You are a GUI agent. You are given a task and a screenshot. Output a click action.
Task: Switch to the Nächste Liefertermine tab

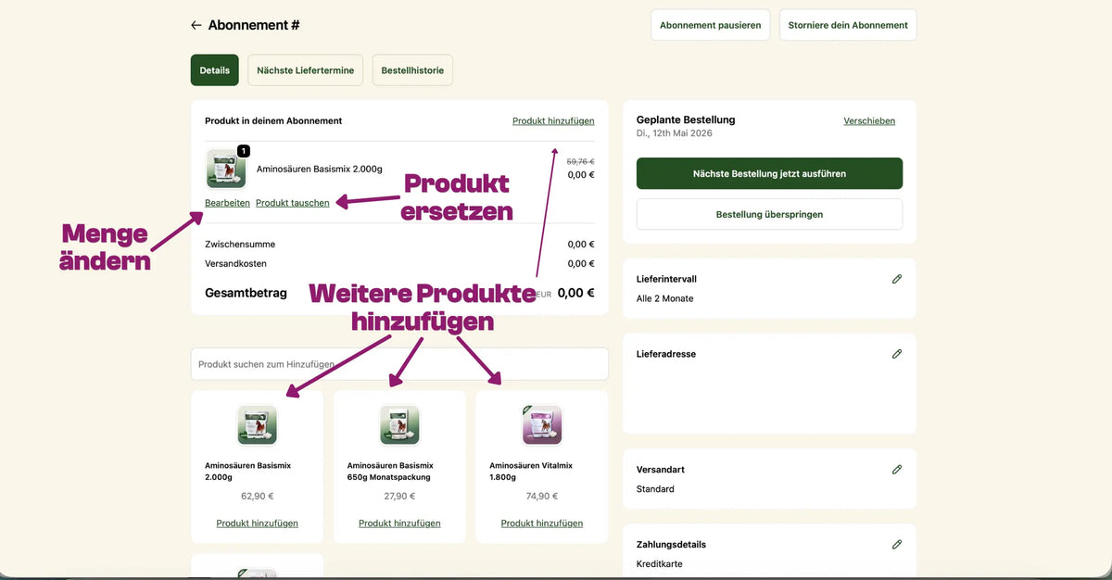coord(306,70)
